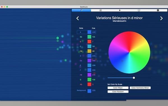Apply Color Random scheme
This screenshot has height=106, width=168.
point(118,91)
